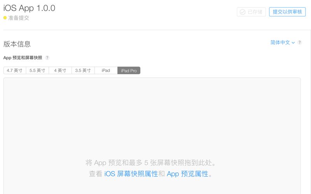Open the App 预览属性 link

tap(187, 174)
